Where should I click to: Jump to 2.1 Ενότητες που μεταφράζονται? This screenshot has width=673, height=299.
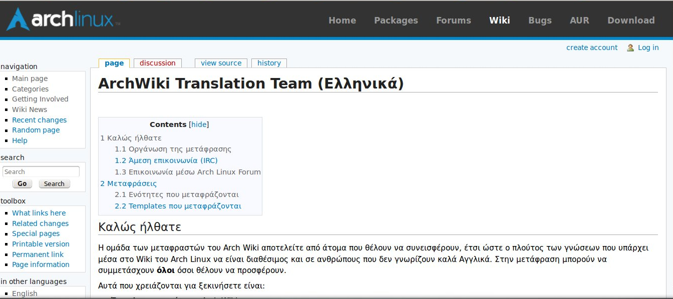pos(177,194)
